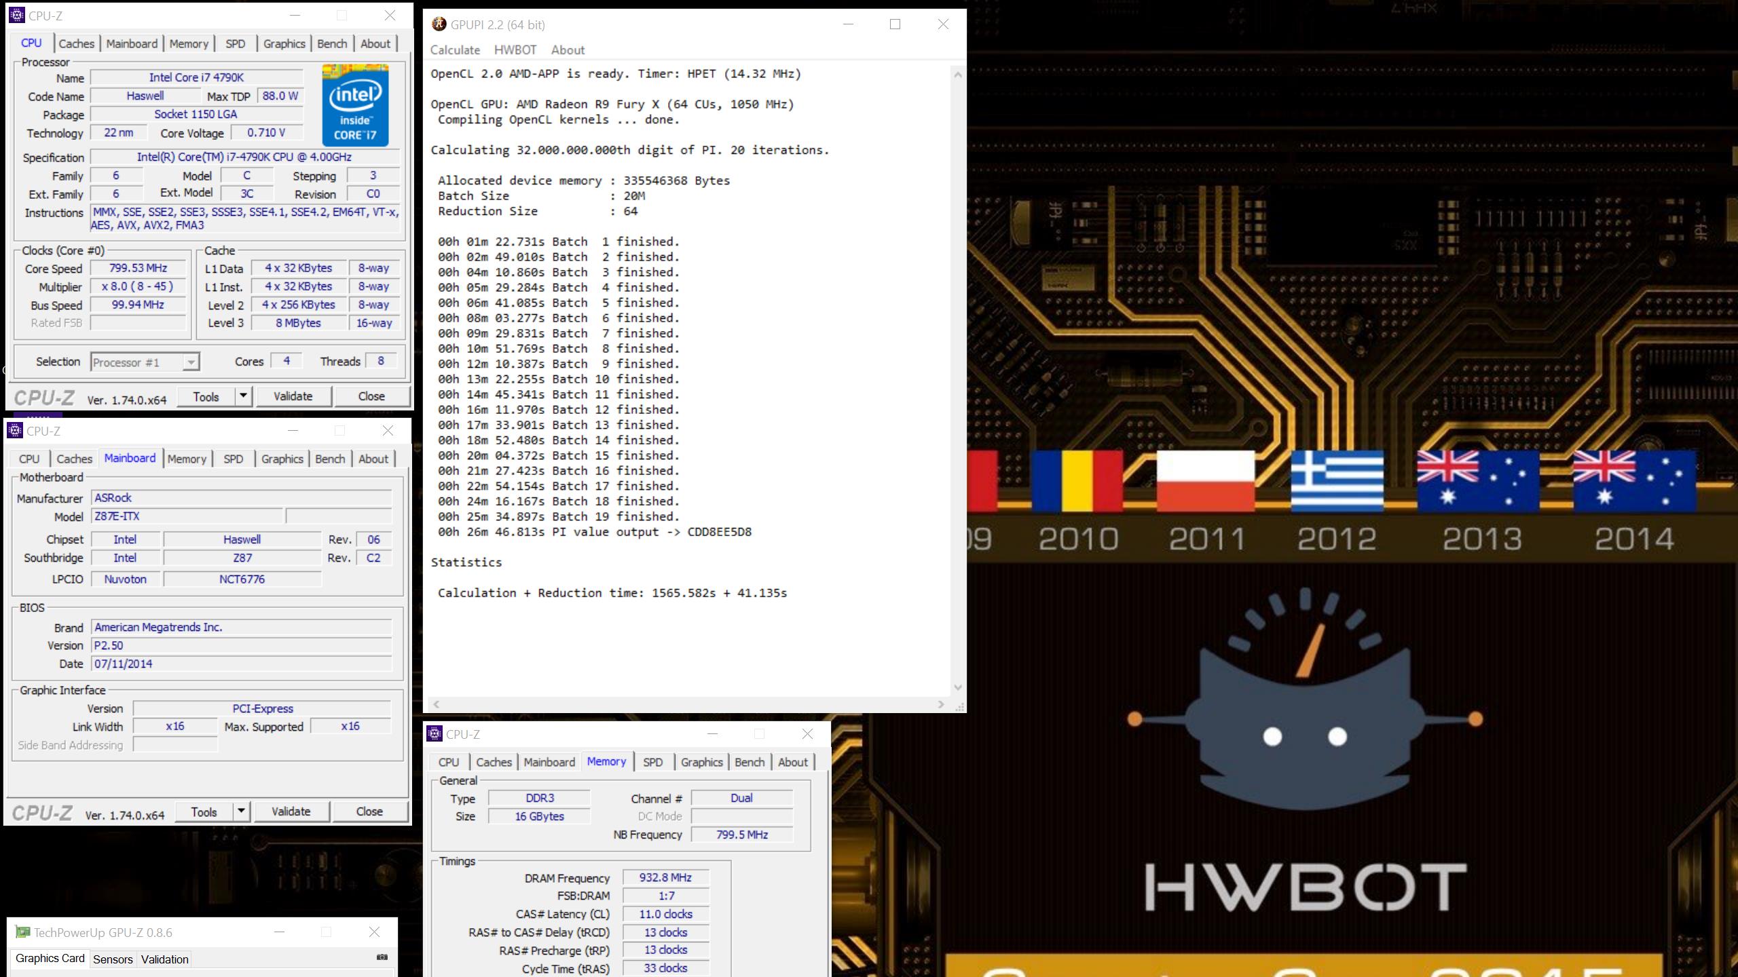Click GPUPI horizontal scrollbar left arrow
The height and width of the screenshot is (977, 1738).
[437, 704]
